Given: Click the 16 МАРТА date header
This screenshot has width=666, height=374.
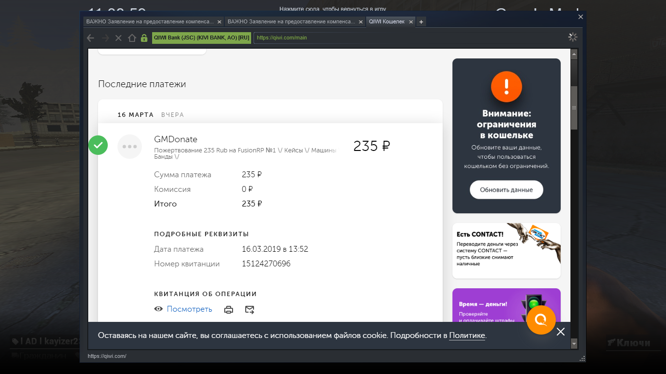Looking at the screenshot, I should pos(136,115).
